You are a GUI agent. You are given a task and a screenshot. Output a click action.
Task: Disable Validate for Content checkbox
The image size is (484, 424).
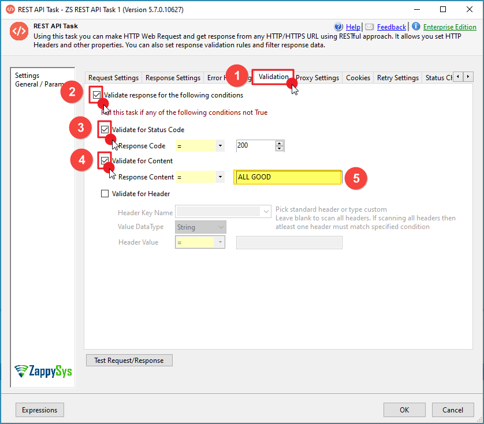pyautogui.click(x=105, y=161)
